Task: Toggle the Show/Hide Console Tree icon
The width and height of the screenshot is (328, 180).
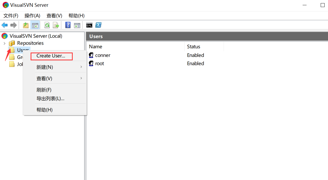Action: tap(35, 25)
